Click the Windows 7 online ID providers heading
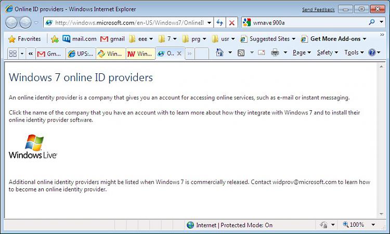Screen dimensions: 390x234 click(81, 77)
